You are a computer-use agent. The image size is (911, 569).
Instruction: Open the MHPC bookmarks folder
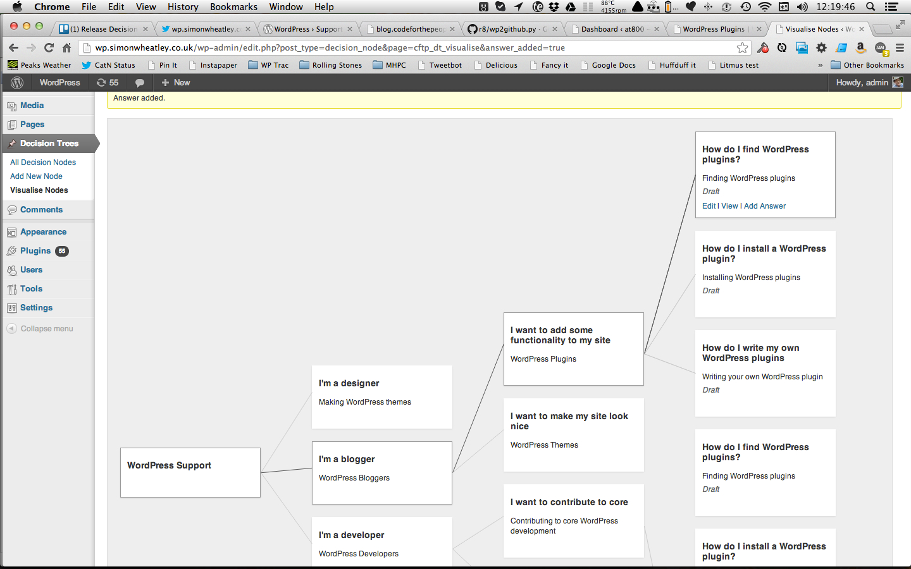coord(389,65)
